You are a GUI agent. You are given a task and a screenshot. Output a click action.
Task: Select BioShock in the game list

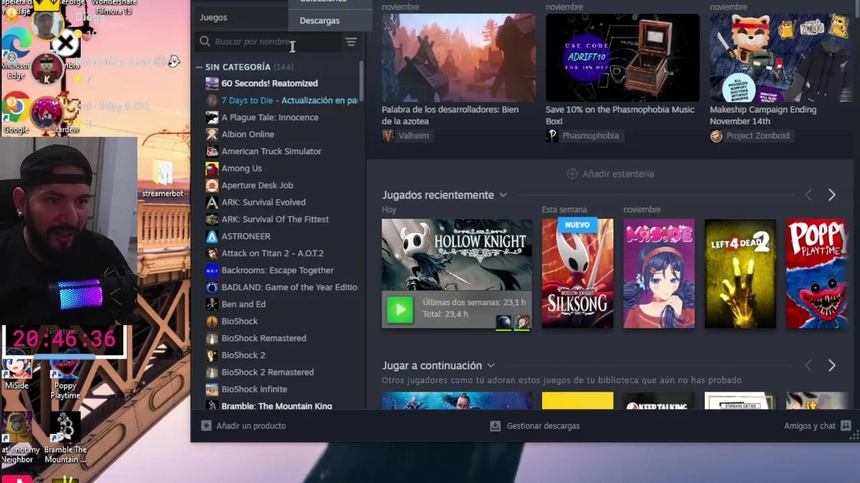(240, 321)
